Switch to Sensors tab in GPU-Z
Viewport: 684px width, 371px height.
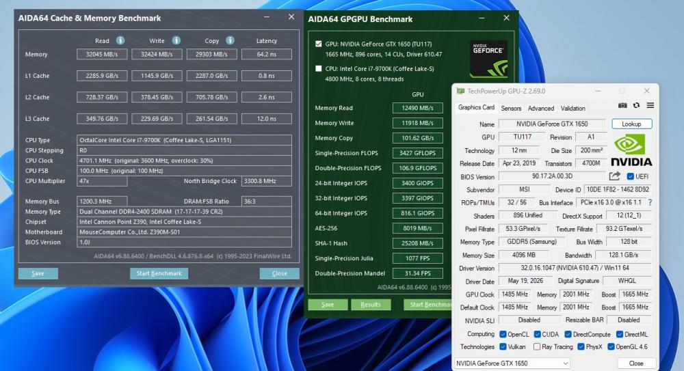(x=511, y=108)
